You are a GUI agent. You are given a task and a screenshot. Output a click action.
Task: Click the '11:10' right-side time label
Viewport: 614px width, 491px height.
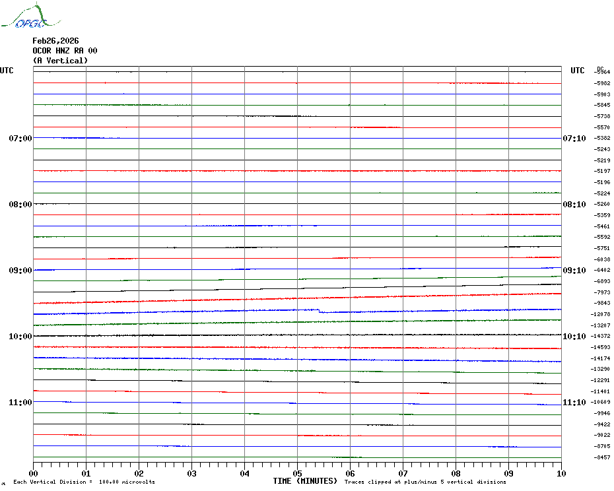574,403
